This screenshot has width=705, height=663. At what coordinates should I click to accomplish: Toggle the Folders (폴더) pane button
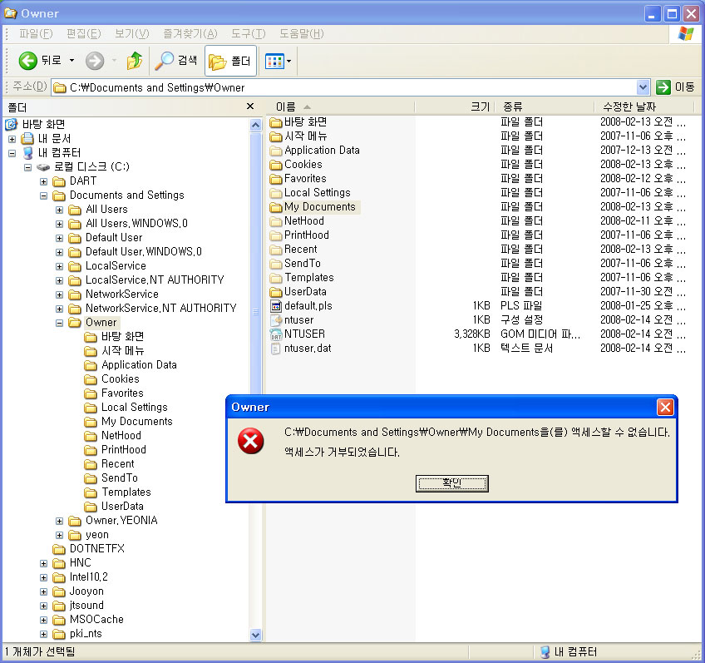230,61
